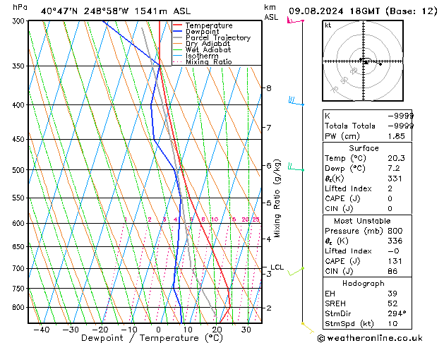This screenshot has height=343, width=444.
Task: Click the 800 hPa axis label on left
Action: click(20, 307)
